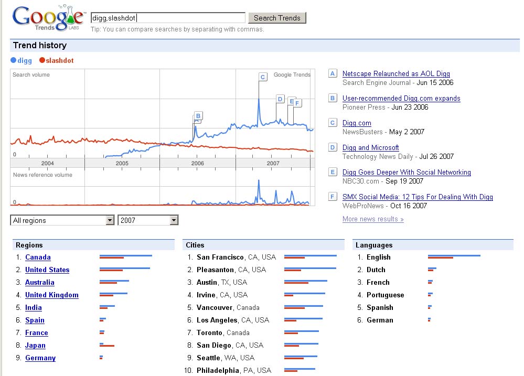Click the slashdot legend label
Screen dimensions: 524x376
coord(60,60)
